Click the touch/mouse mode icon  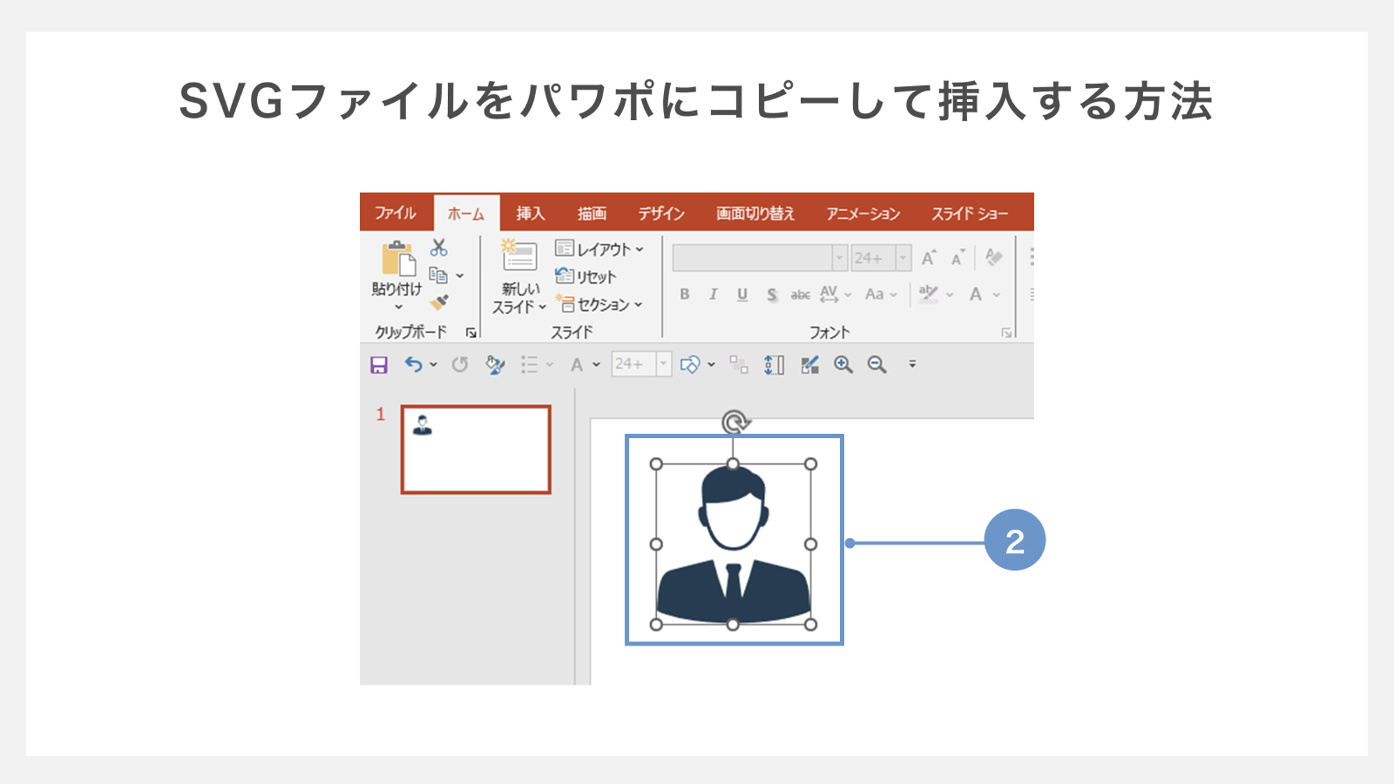[495, 364]
